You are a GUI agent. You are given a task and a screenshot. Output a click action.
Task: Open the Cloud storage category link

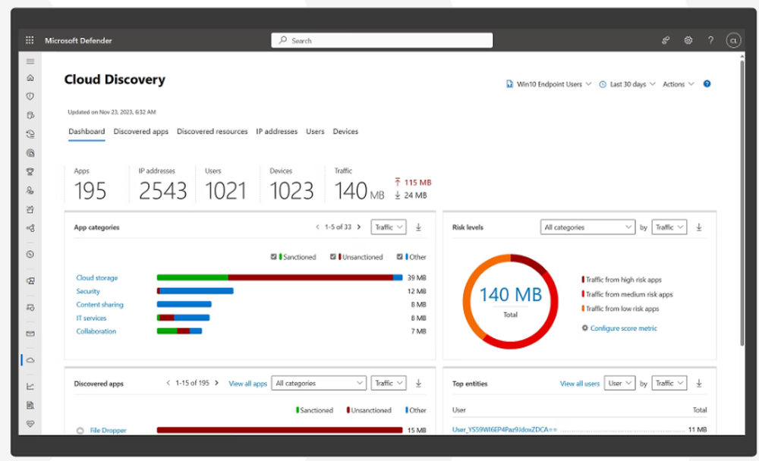[97, 278]
